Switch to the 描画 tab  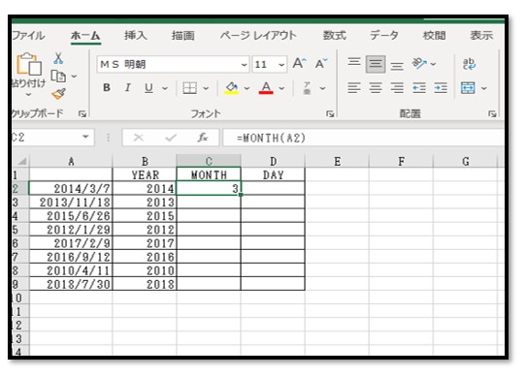tap(182, 35)
